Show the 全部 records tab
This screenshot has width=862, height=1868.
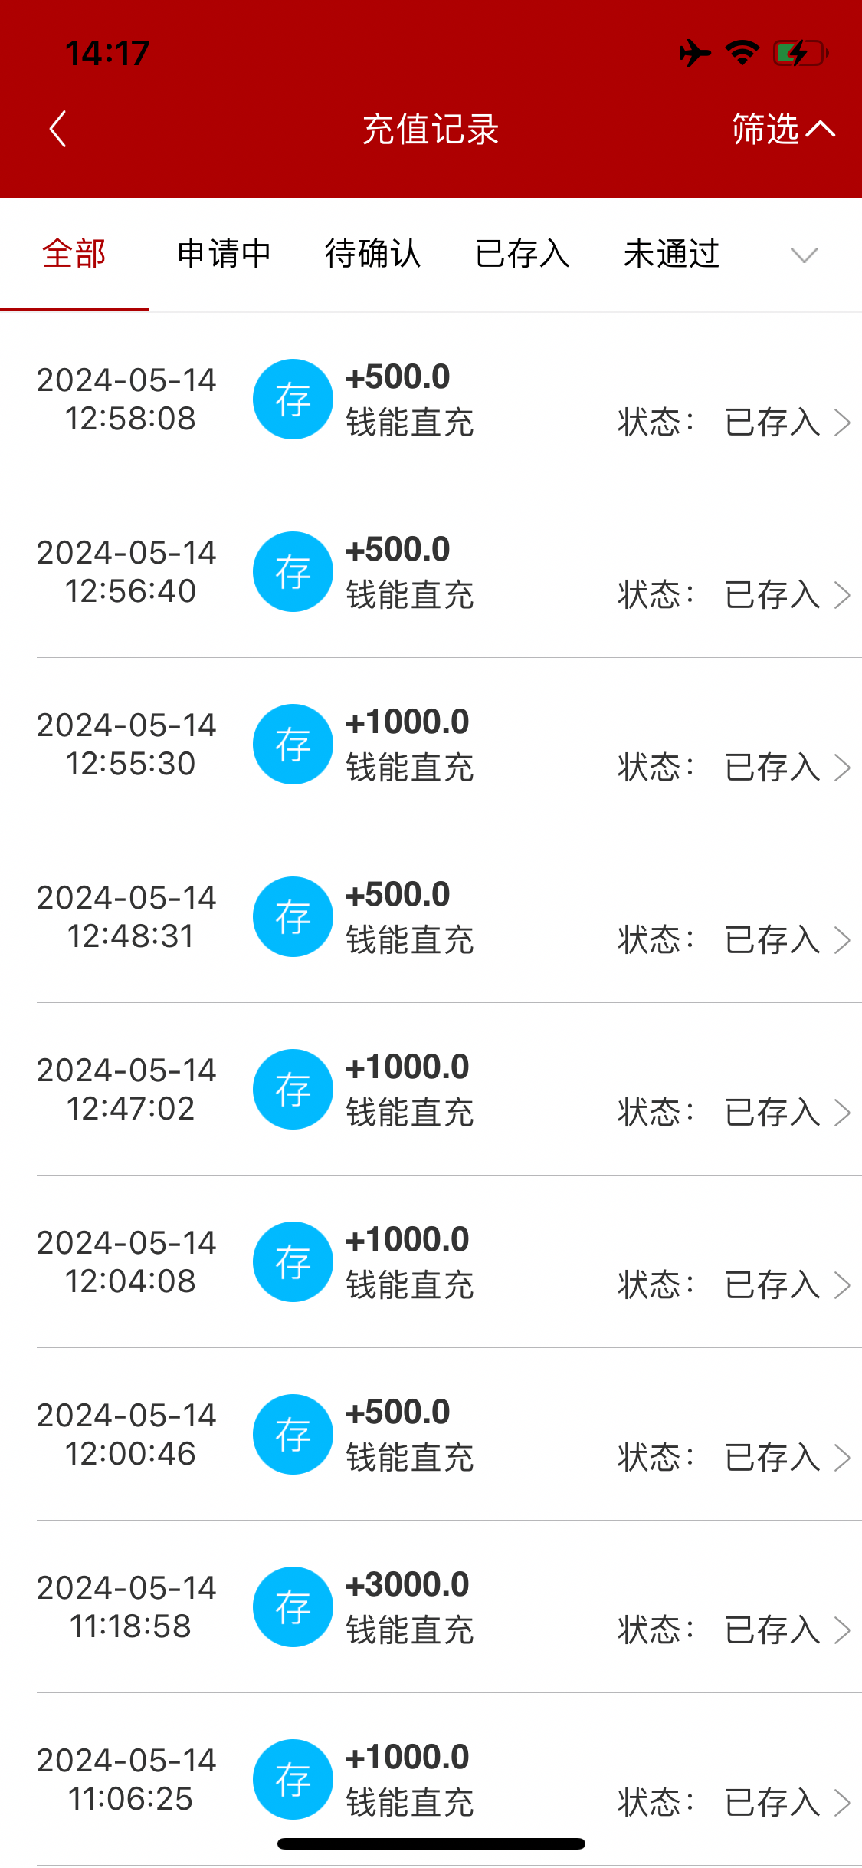point(74,255)
